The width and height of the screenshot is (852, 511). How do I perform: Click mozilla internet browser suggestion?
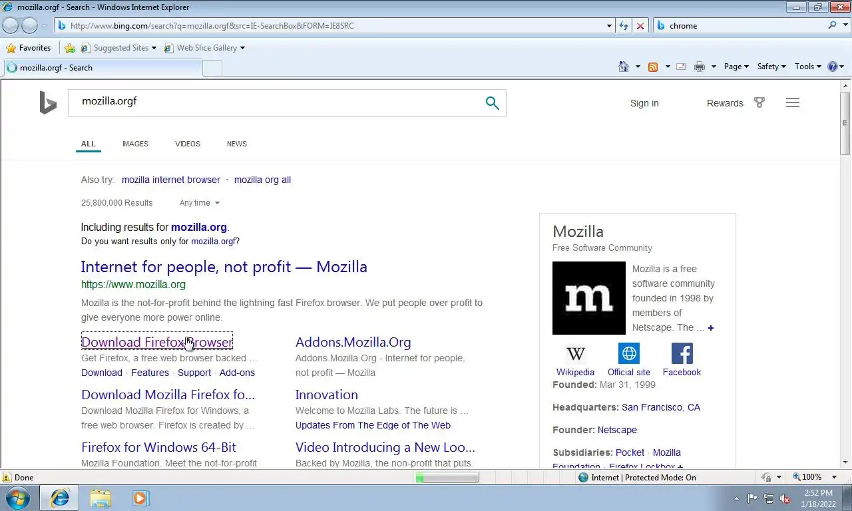170,180
